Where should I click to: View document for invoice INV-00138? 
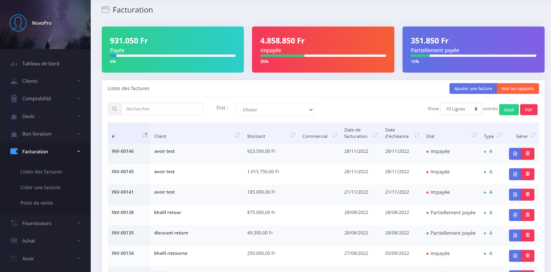pos(515,215)
